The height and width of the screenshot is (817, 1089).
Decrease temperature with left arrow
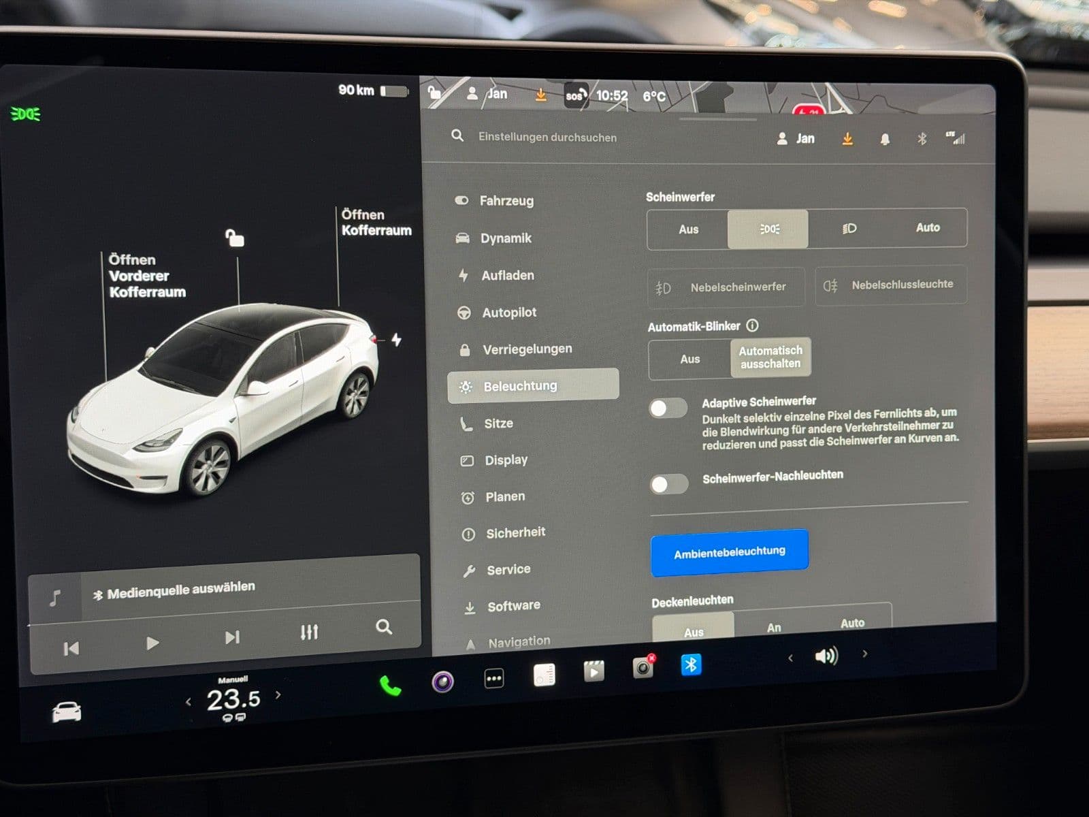(x=189, y=701)
